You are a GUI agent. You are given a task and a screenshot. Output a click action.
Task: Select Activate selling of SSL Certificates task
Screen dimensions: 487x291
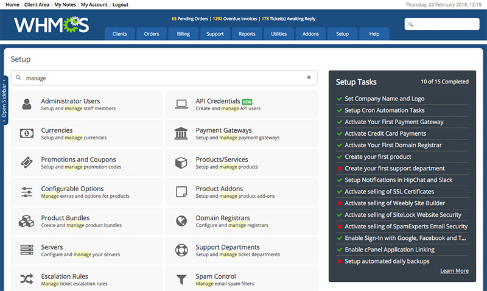[390, 192]
